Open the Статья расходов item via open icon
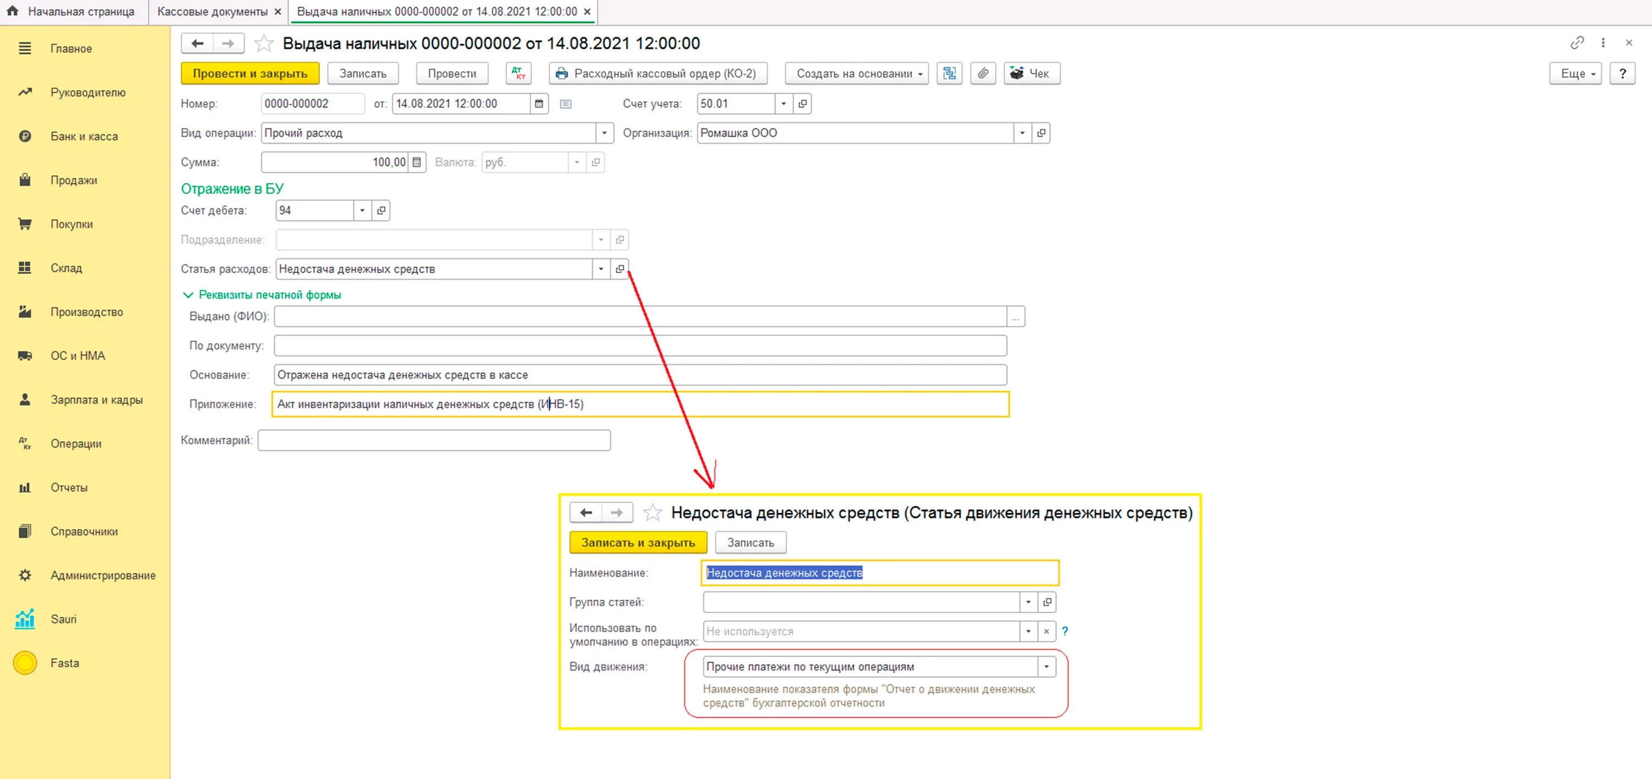Screen dimensions: 1652x779 (x=619, y=269)
